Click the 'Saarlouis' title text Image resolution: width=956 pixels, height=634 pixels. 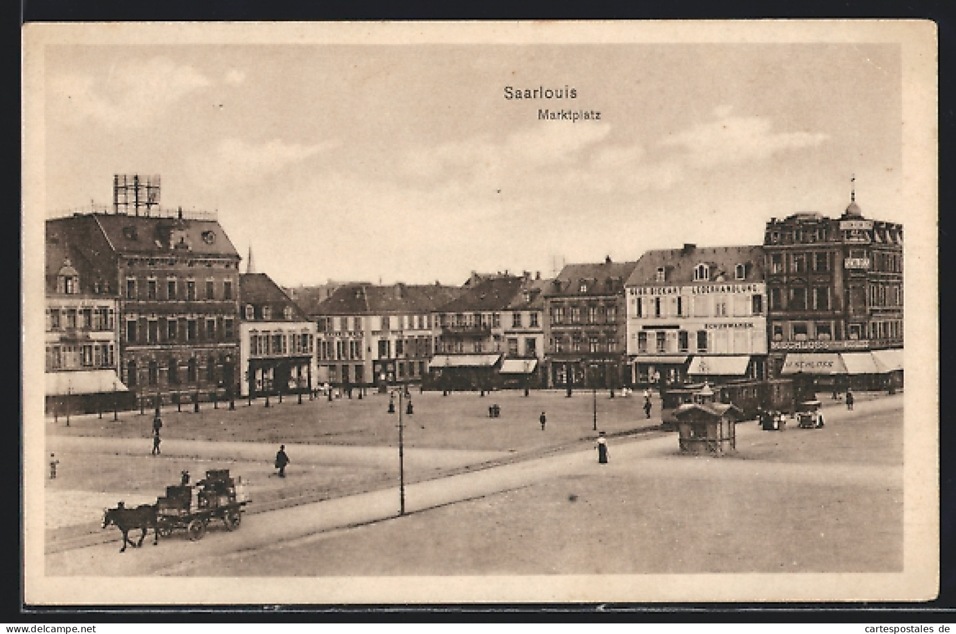[x=540, y=92]
